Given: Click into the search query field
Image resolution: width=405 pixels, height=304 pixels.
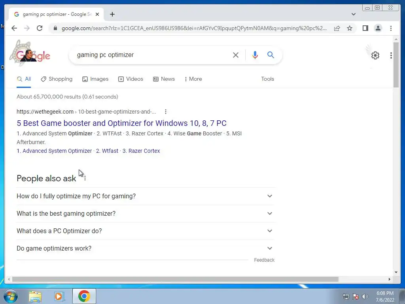Looking at the screenshot, I should tap(152, 55).
